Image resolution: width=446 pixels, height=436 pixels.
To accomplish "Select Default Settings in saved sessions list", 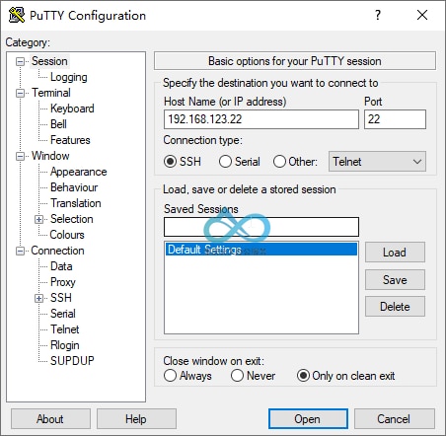I will coord(261,250).
